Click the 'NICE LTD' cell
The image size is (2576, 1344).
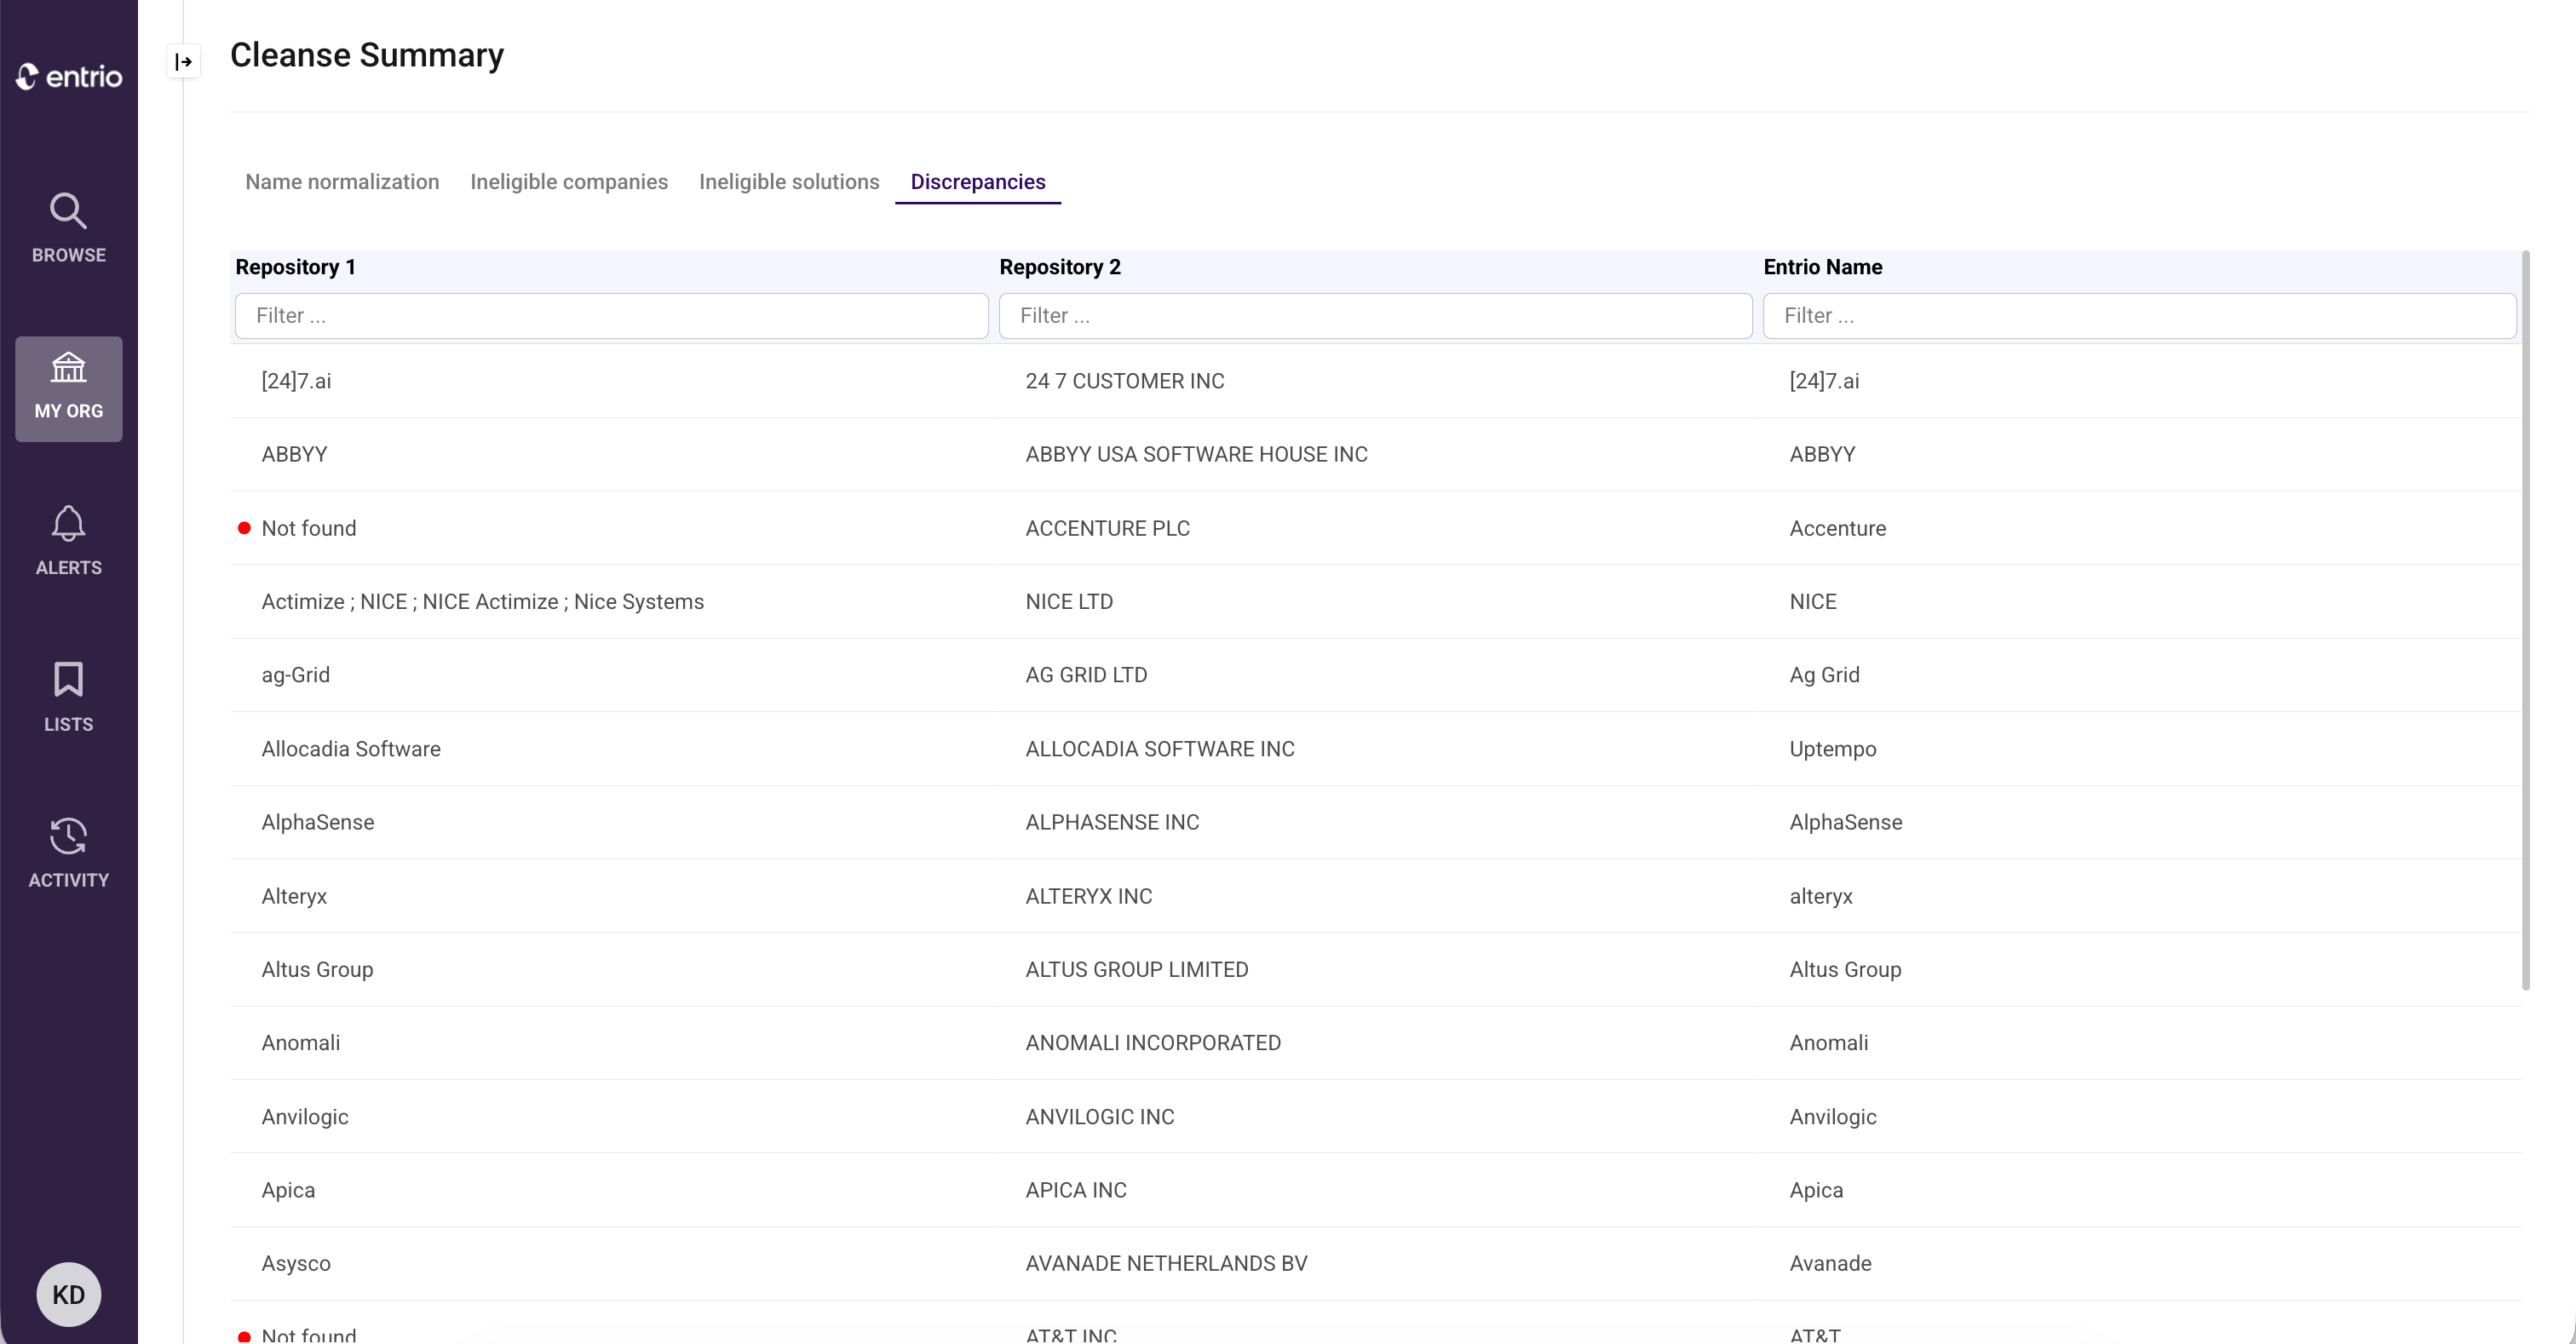pos(1069,602)
